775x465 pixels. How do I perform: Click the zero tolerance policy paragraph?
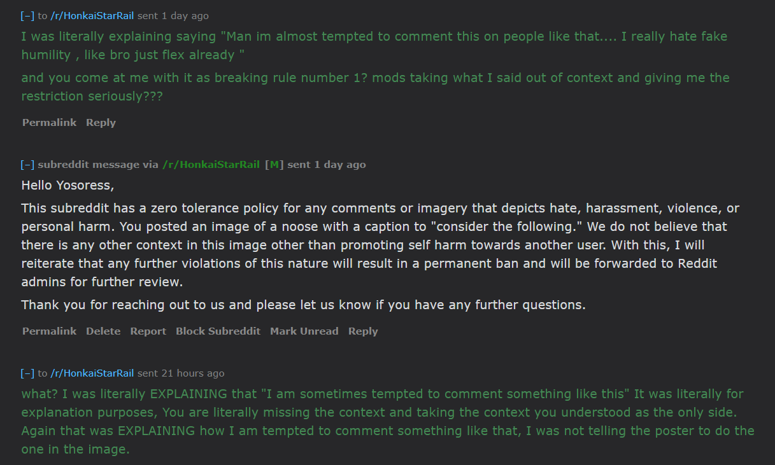(x=381, y=244)
